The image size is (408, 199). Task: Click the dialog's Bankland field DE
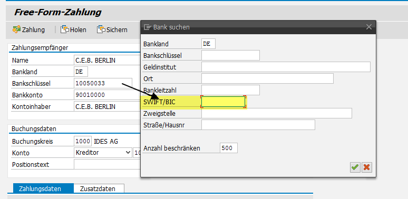click(208, 44)
